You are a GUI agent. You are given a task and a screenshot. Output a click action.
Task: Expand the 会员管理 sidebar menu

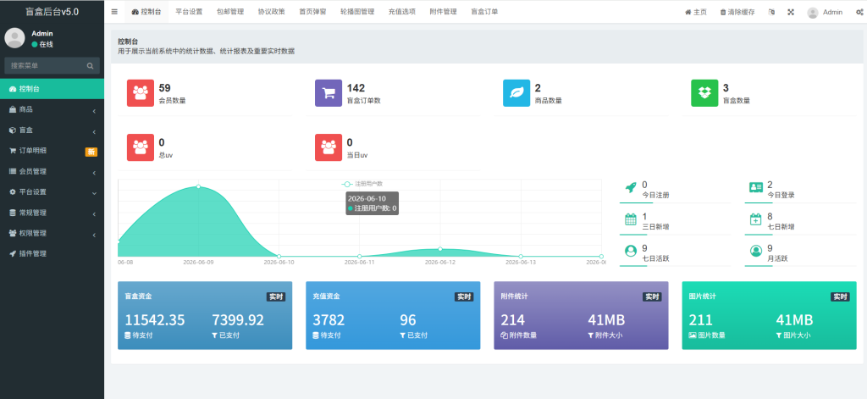(52, 172)
